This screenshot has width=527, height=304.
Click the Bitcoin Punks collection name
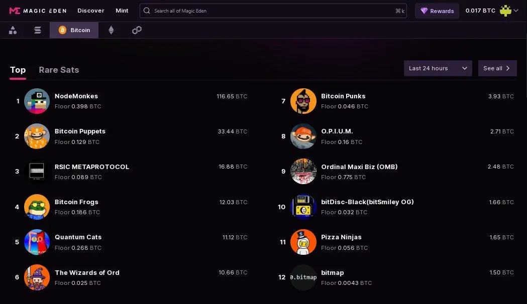click(x=343, y=96)
